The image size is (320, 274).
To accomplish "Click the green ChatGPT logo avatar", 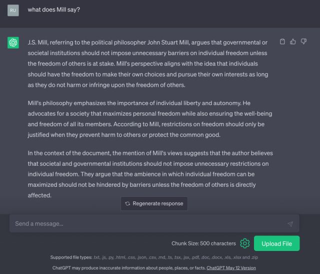I will 13,43.
